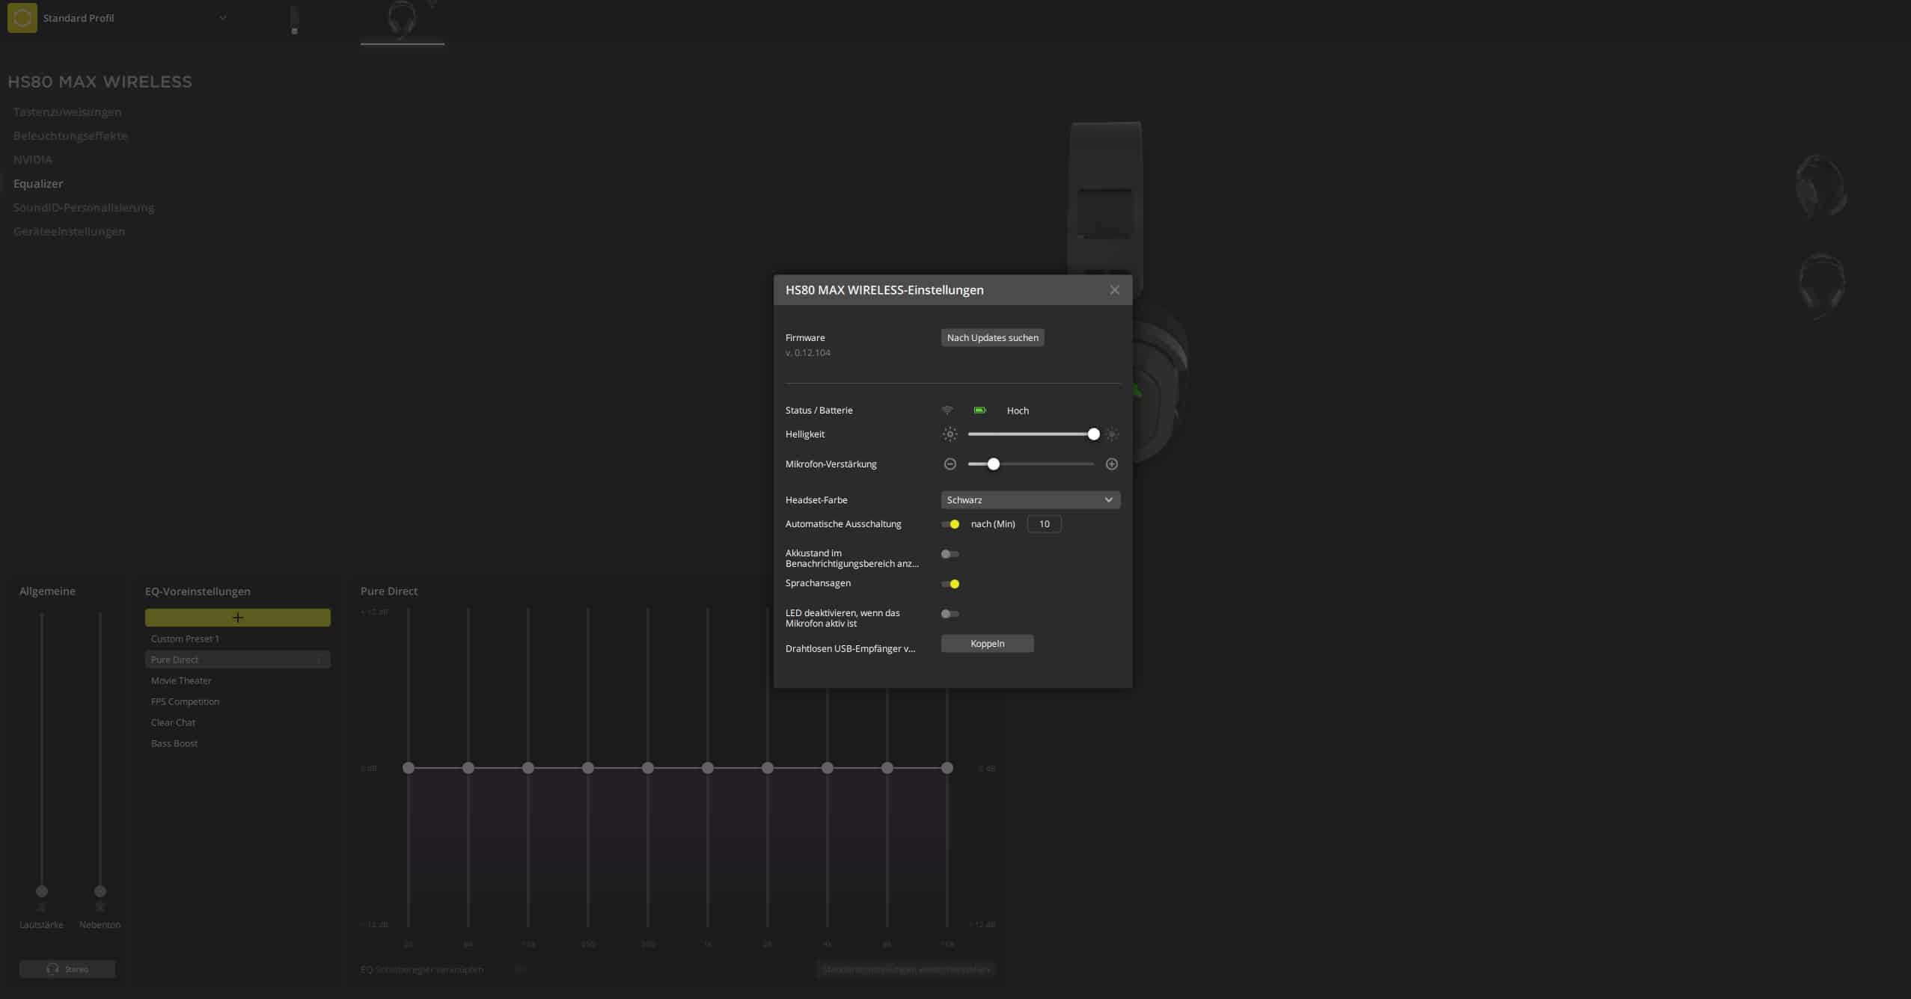The height and width of the screenshot is (999, 1911).
Task: Select the headset device icon in top bar
Action: [402, 19]
